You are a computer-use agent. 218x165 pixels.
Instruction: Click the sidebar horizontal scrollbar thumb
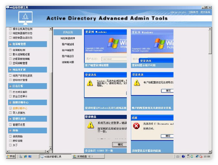tap(27, 151)
